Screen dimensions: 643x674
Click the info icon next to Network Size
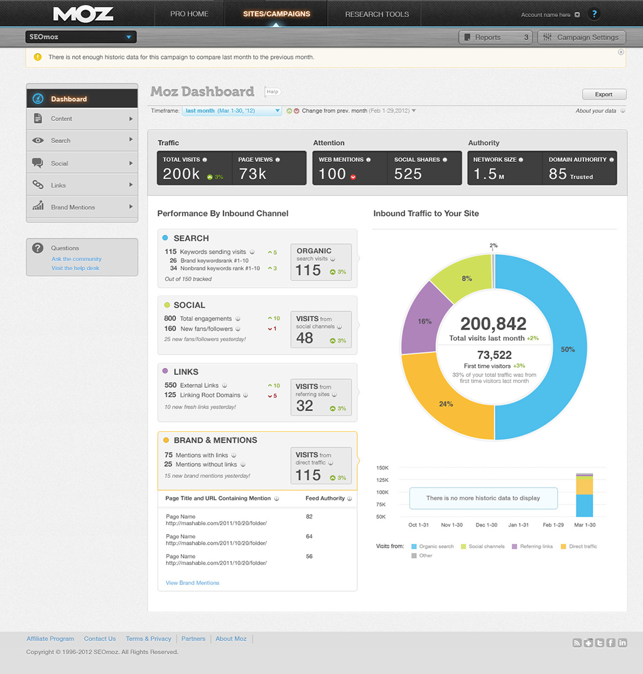pyautogui.click(x=521, y=159)
